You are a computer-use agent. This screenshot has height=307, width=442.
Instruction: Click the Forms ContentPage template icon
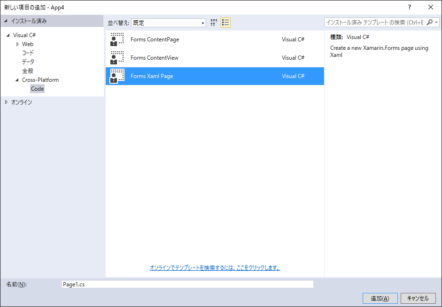coord(117,39)
